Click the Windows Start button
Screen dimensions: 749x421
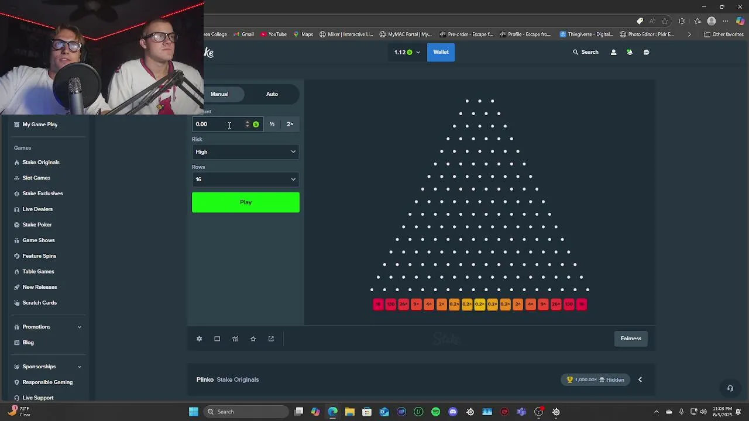pos(194,412)
